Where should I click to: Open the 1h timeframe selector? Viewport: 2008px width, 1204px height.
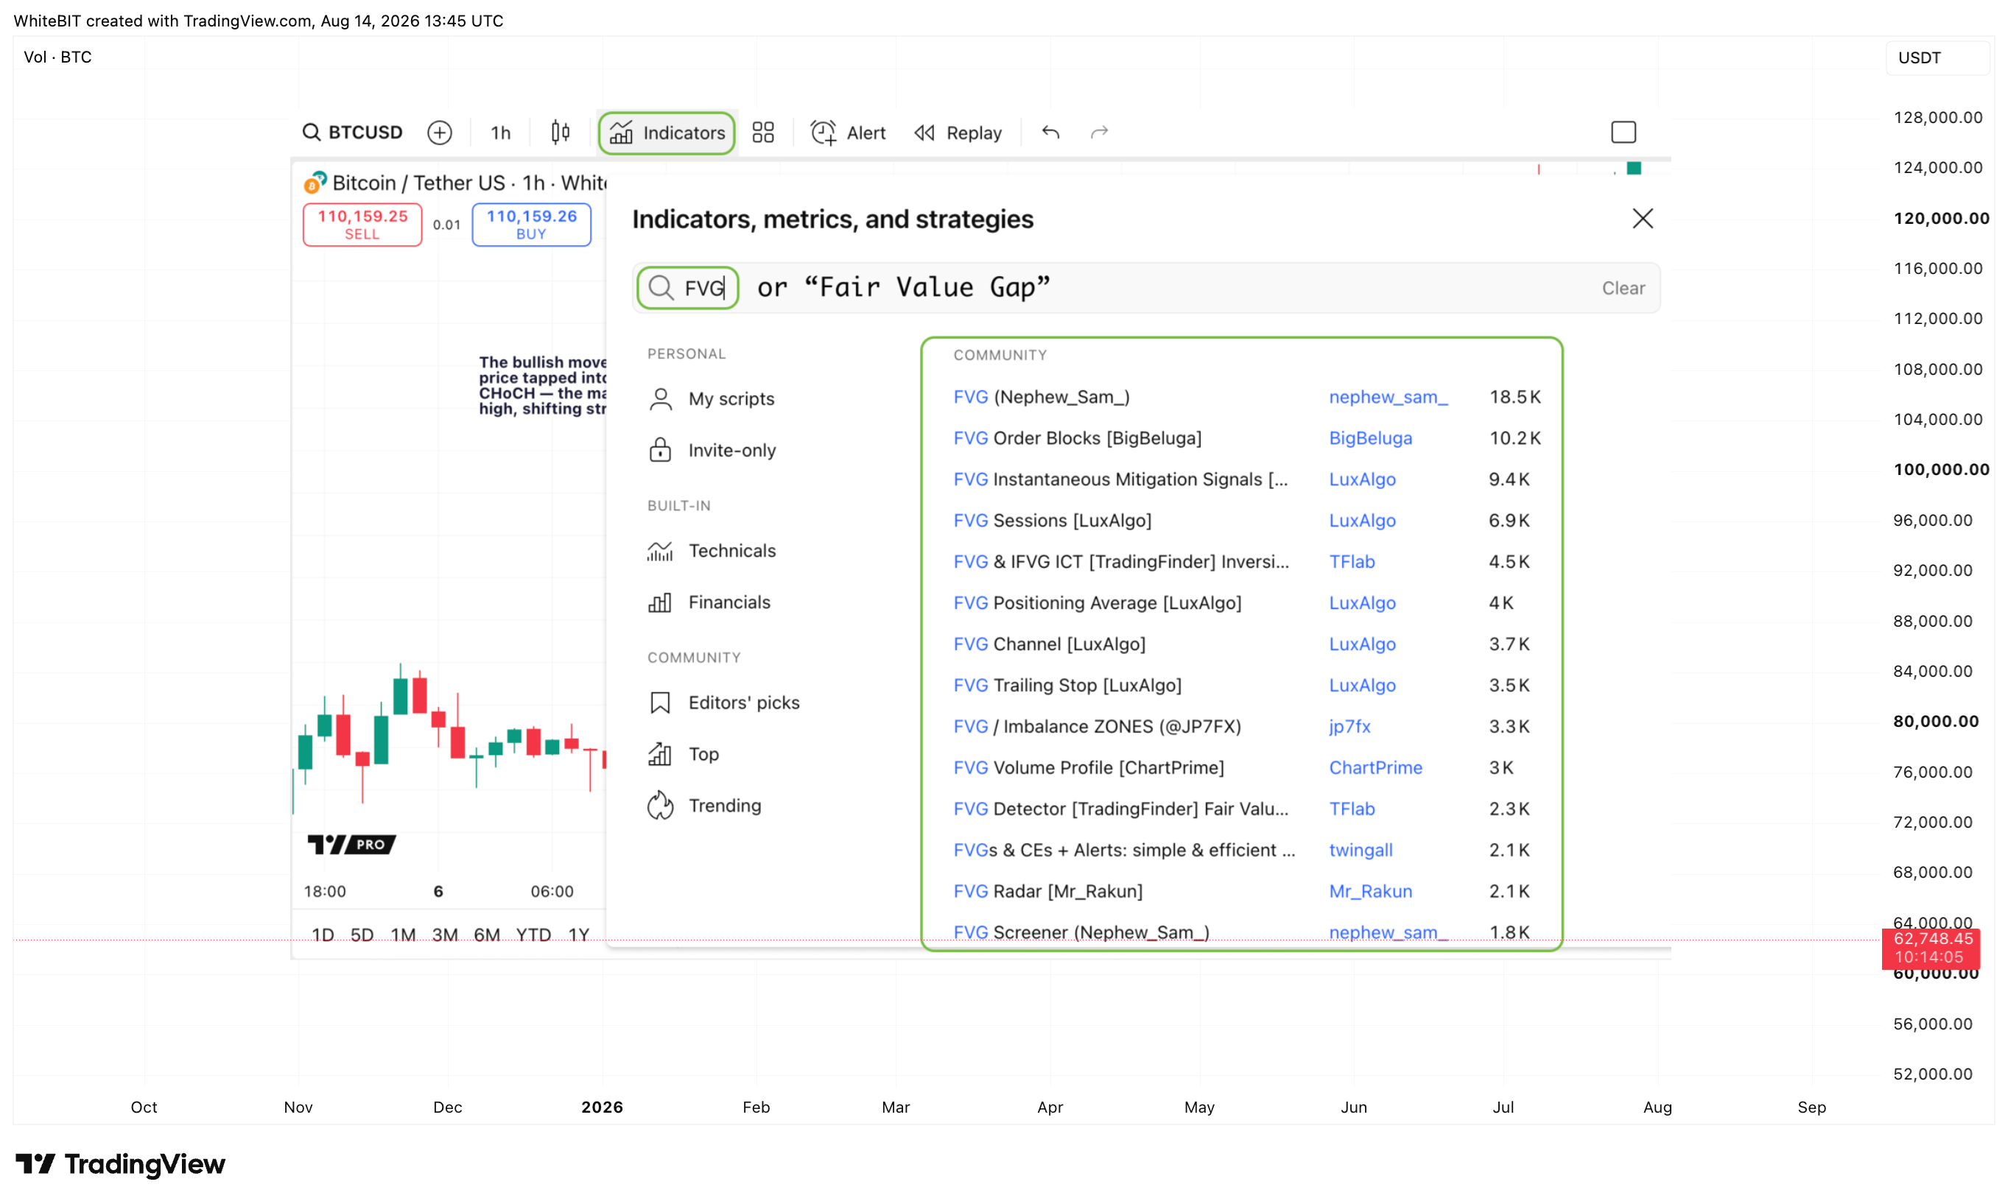pos(501,133)
